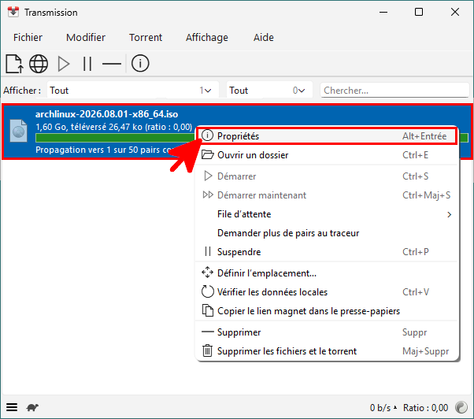Image resolution: width=474 pixels, height=419 pixels.
Task: Choose Définir l'emplacement… entry
Action: pyautogui.click(x=328, y=273)
